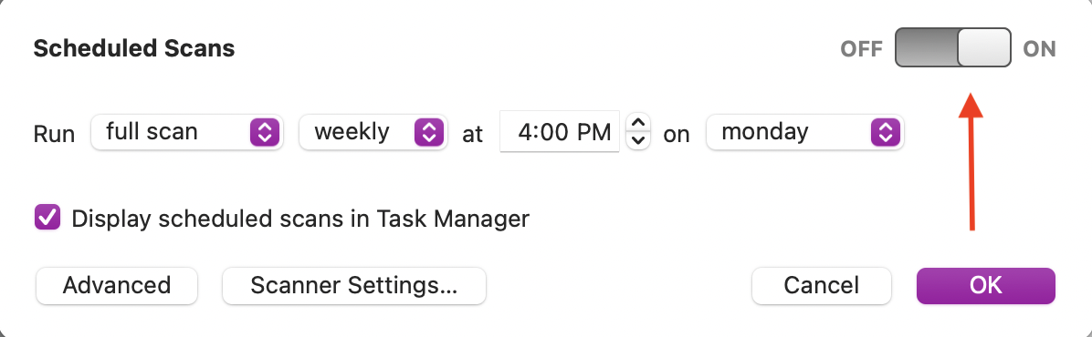The width and height of the screenshot is (1092, 337).
Task: Toggle the Scheduled Scans on/off switch
Action: click(x=952, y=48)
